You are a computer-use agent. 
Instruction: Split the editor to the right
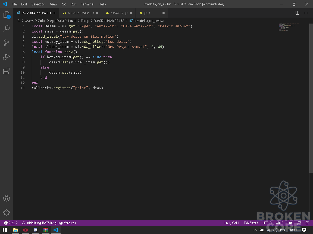297,13
